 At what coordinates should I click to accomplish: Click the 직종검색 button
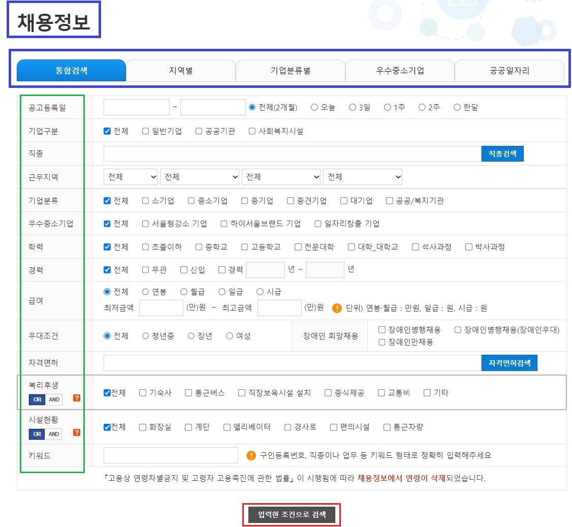point(502,153)
